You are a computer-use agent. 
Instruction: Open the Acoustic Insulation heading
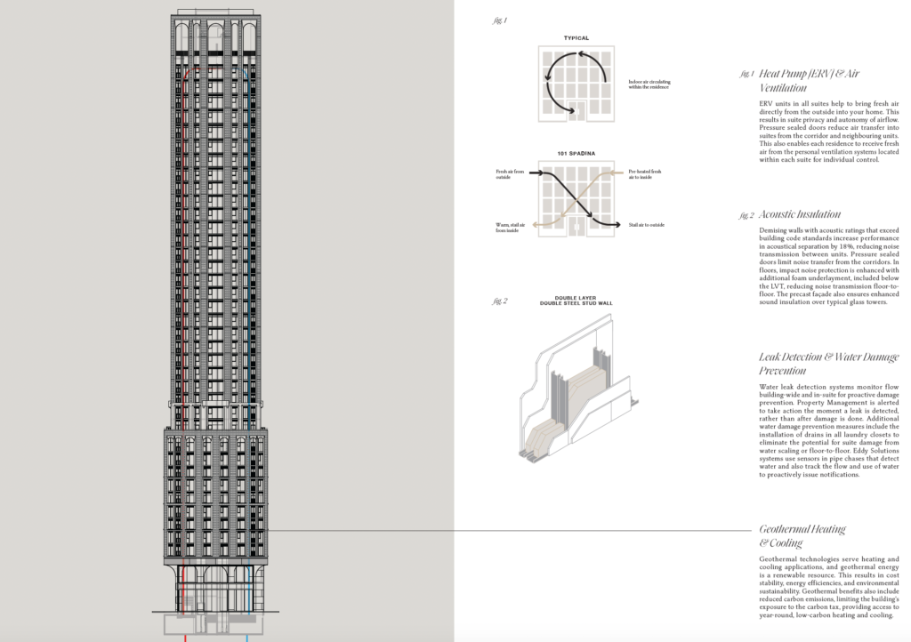pos(800,214)
